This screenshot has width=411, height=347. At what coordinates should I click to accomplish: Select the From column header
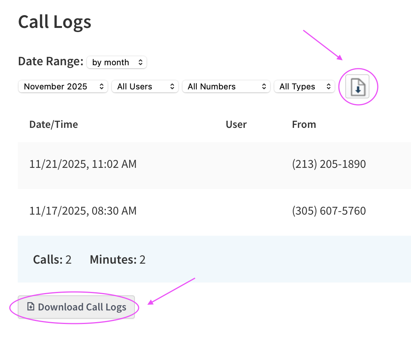coord(304,124)
